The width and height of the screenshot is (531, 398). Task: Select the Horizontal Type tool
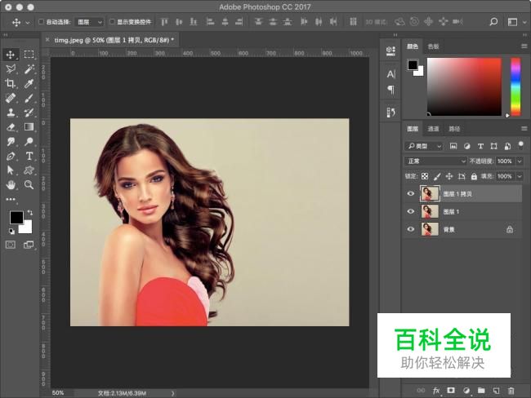click(29, 156)
